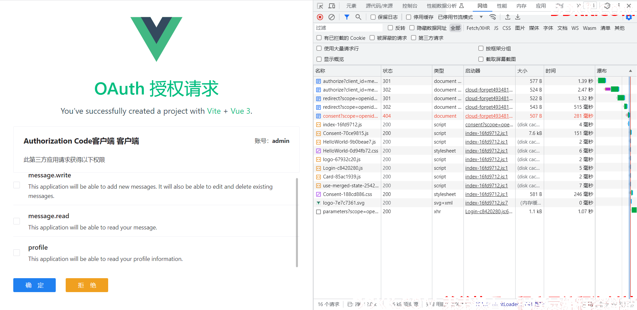
Task: Open network conditions wifi icon
Action: click(493, 17)
